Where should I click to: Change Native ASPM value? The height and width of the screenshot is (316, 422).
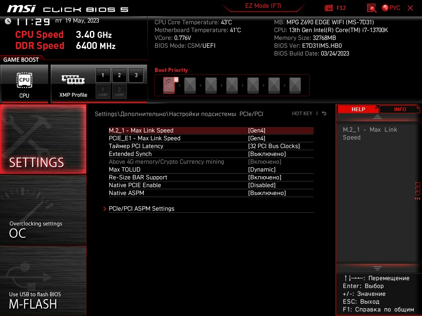point(267,193)
